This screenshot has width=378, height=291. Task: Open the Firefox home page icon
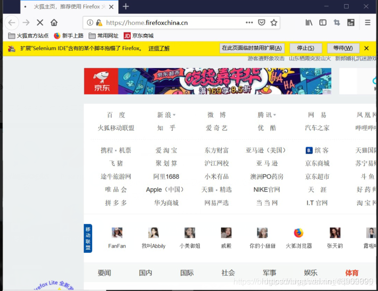click(54, 23)
